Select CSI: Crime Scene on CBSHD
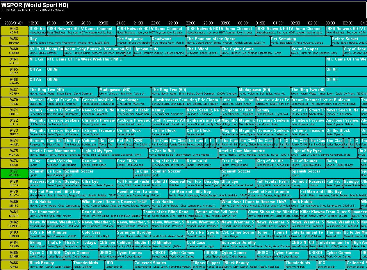The height and width of the screenshot is (270, 367). click(x=238, y=235)
